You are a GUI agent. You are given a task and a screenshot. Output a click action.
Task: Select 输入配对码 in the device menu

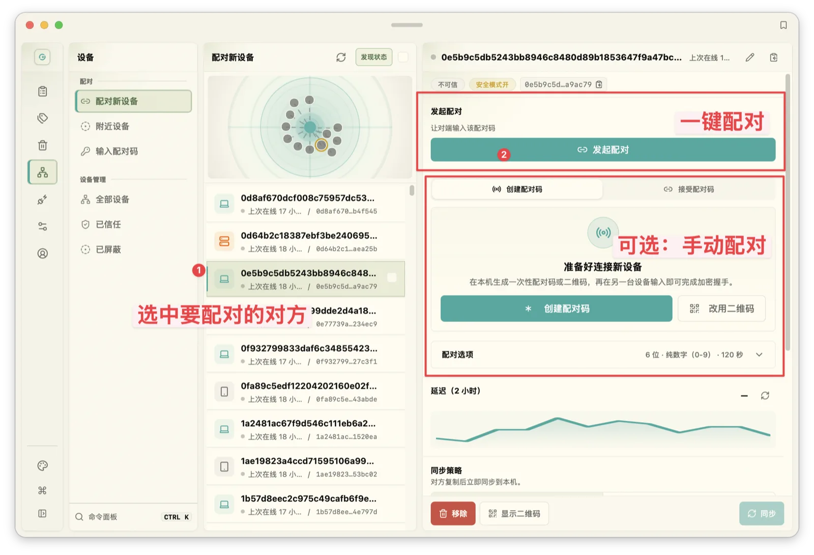133,151
